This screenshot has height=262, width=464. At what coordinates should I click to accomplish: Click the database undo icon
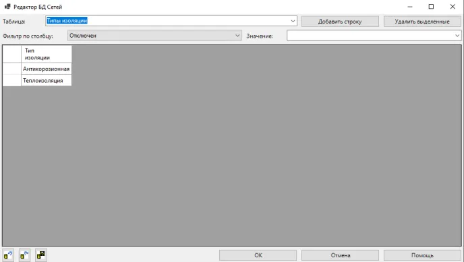(8, 255)
